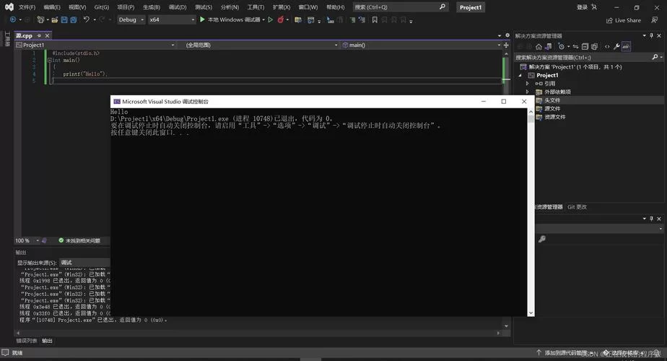Click the Save All toolbar icon
This screenshot has height=361, width=667.
coord(74,19)
